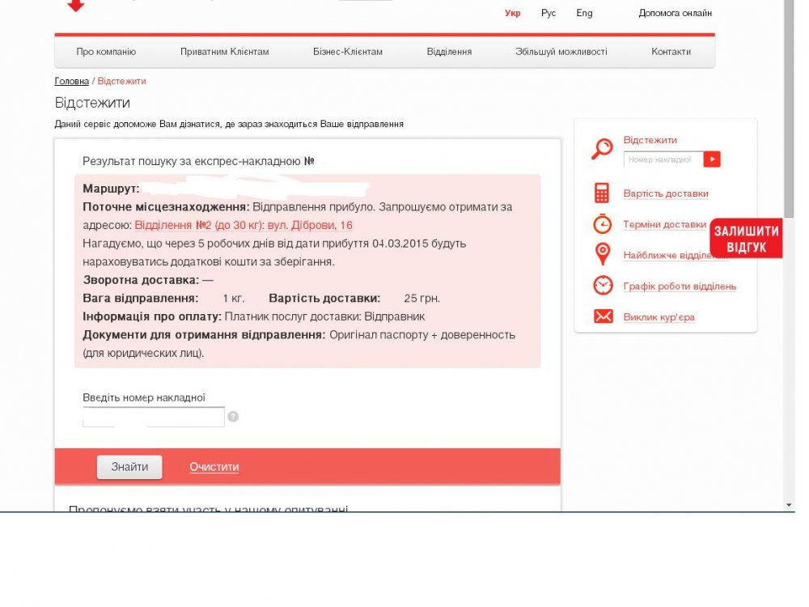Click the Очистити link
This screenshot has height=607, width=809.
click(214, 467)
